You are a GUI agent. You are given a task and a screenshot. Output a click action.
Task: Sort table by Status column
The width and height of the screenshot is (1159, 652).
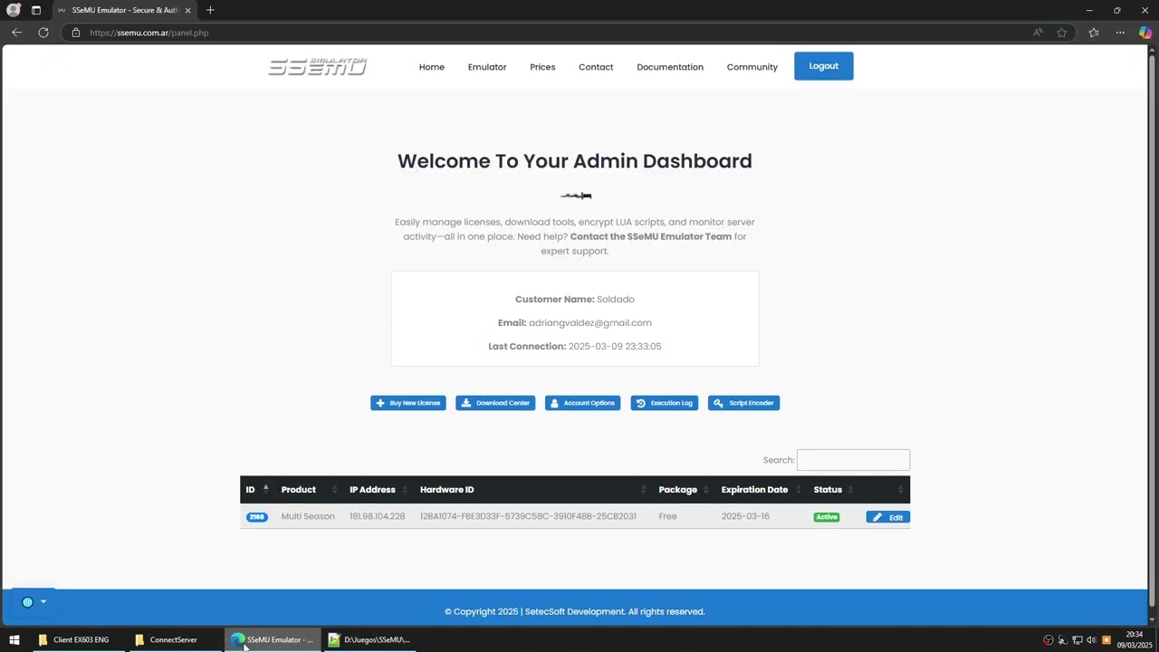point(834,490)
